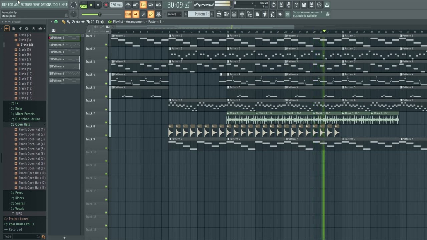Expand the Kicks folder
427x240 pixels.
click(19, 108)
